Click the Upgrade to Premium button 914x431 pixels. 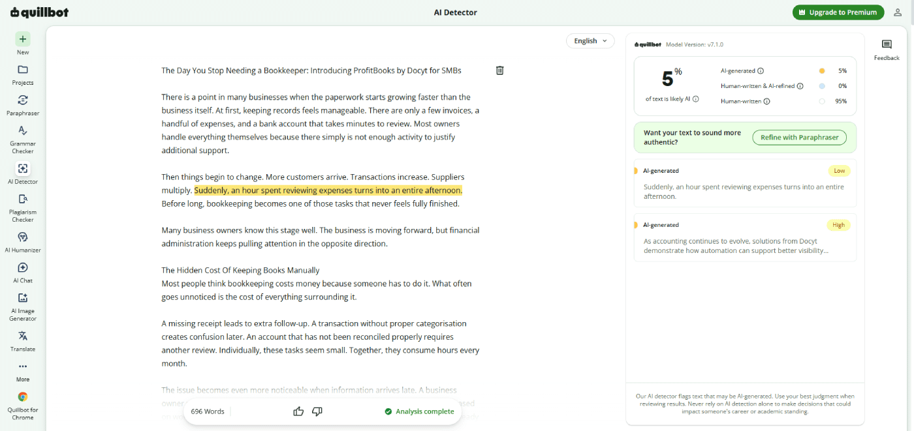pos(838,12)
